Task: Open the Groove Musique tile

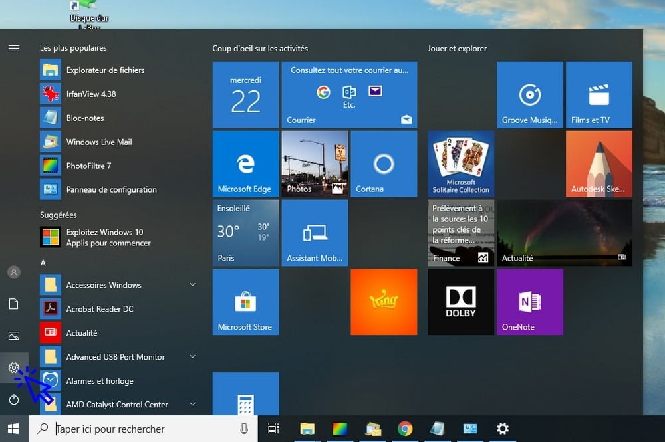Action: click(530, 95)
